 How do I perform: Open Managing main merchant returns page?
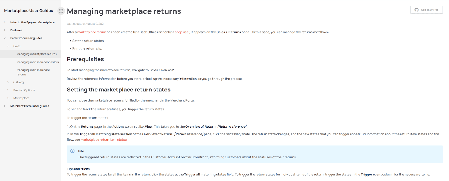click(33, 72)
